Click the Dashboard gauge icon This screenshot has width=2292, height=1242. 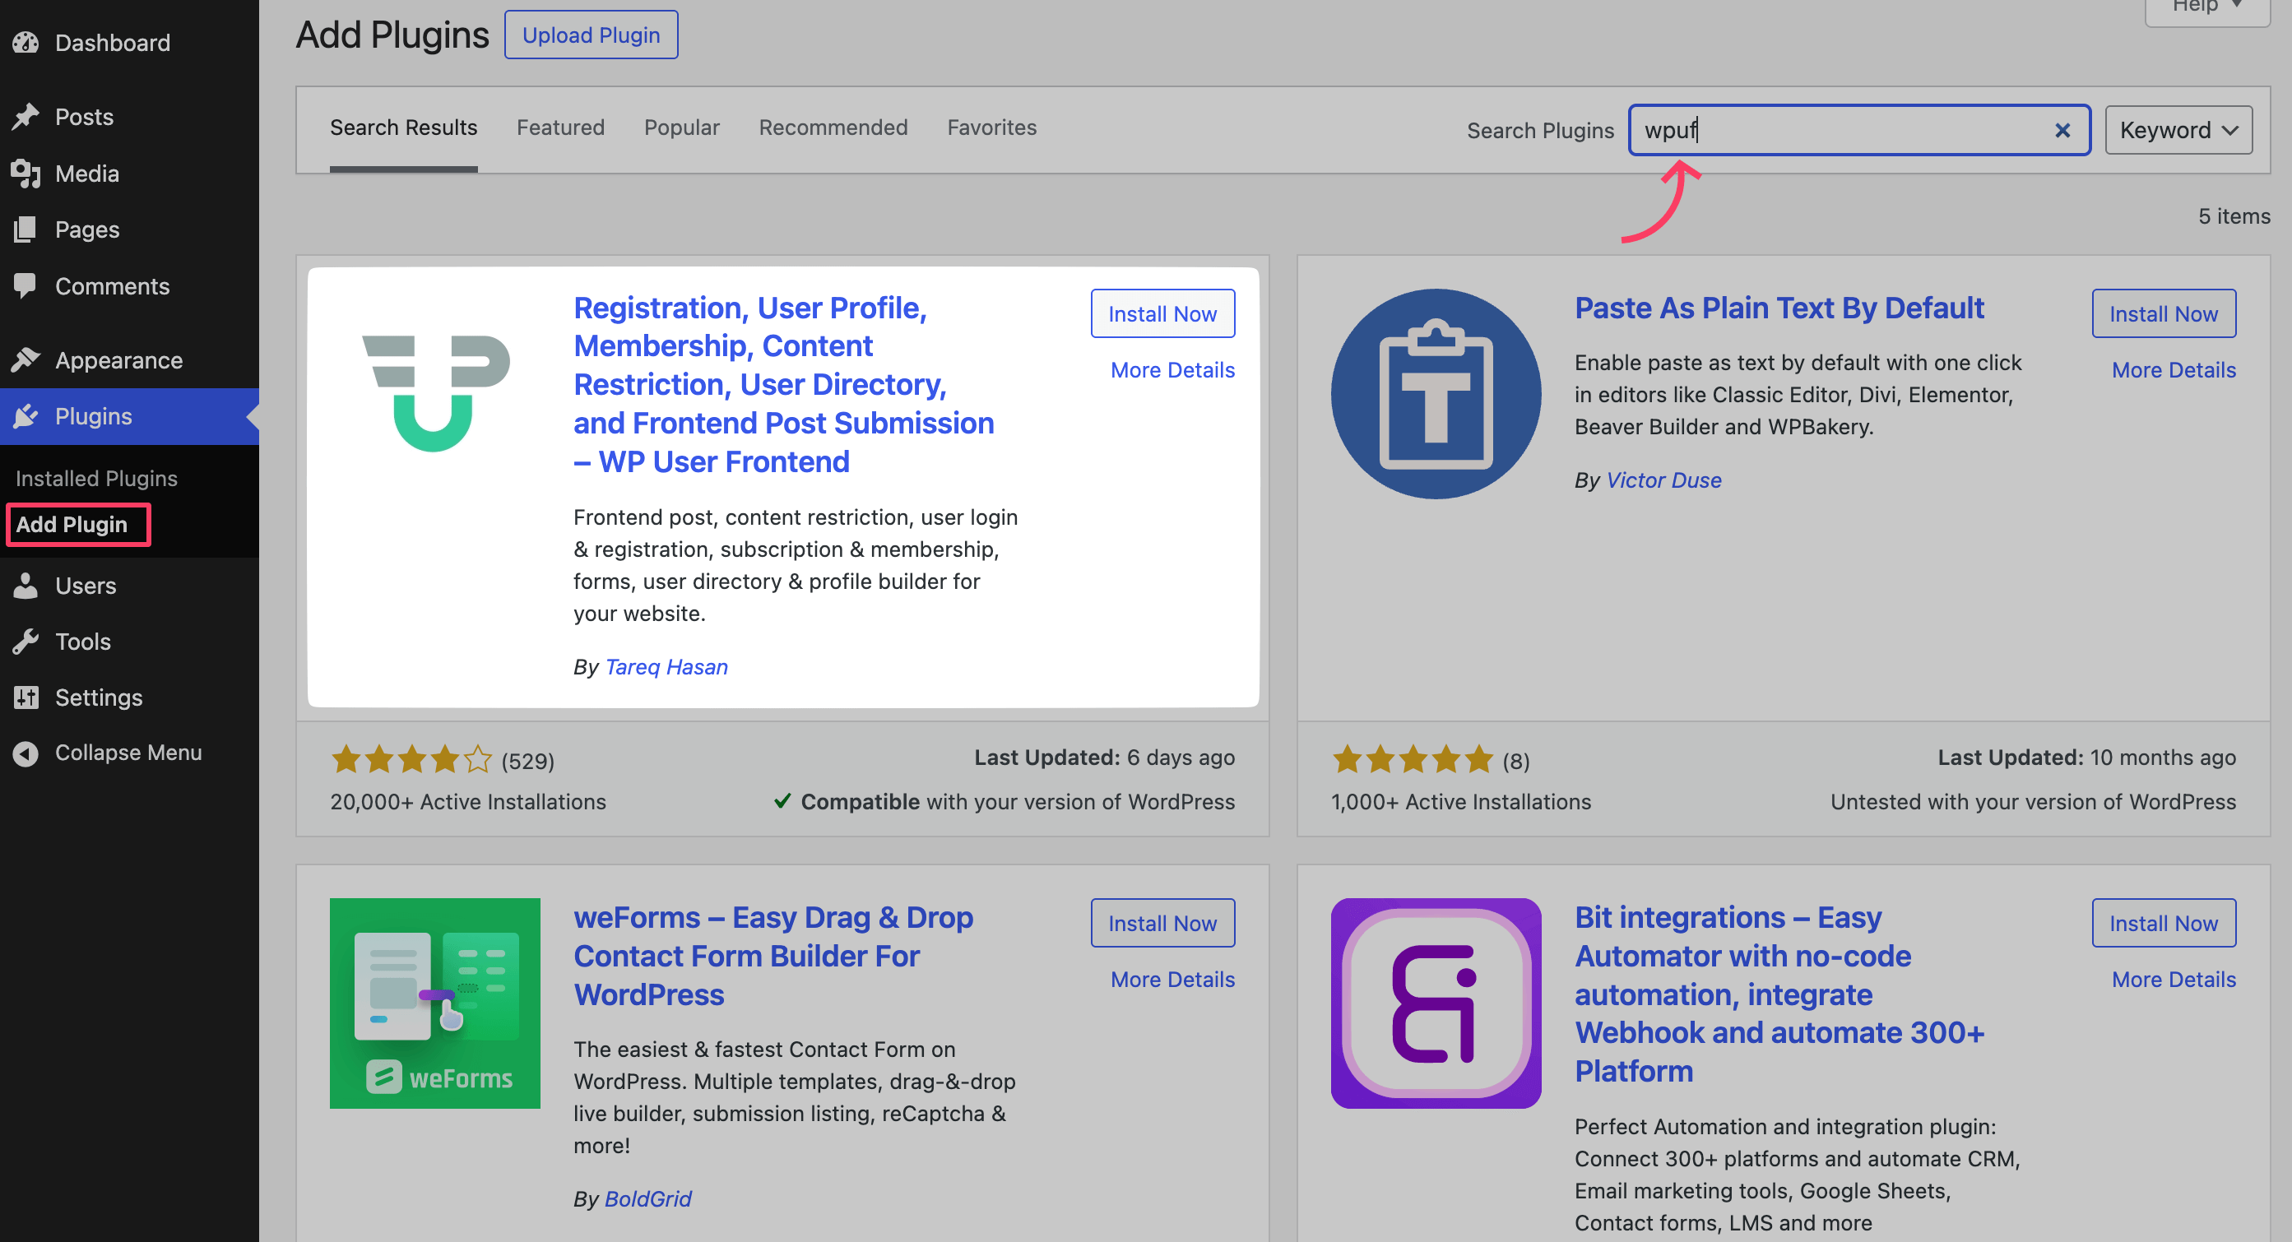coord(26,43)
